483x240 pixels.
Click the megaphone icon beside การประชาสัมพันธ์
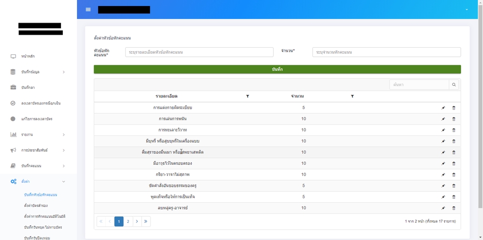13,150
